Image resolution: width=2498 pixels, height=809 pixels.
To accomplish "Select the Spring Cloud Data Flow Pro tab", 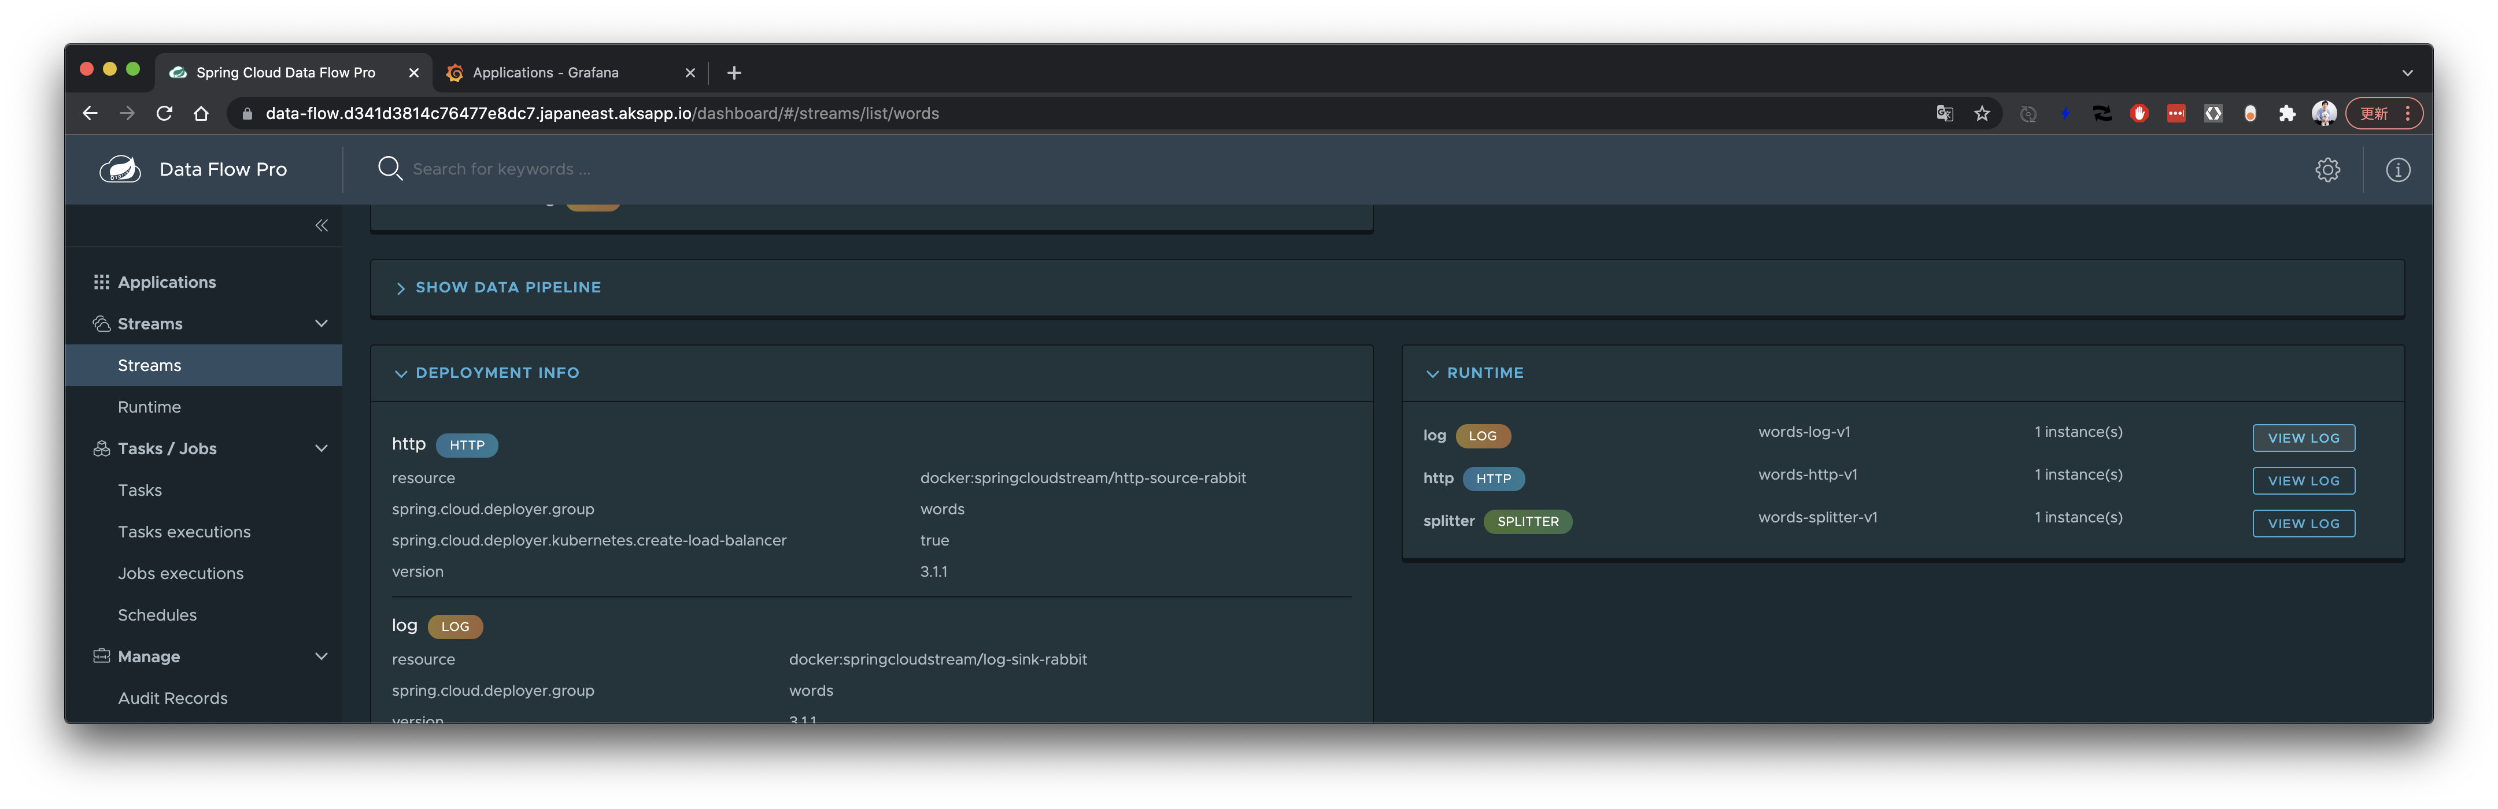I will click(293, 73).
